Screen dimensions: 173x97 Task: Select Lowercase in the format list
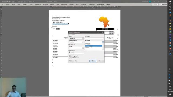[x=93, y=45]
